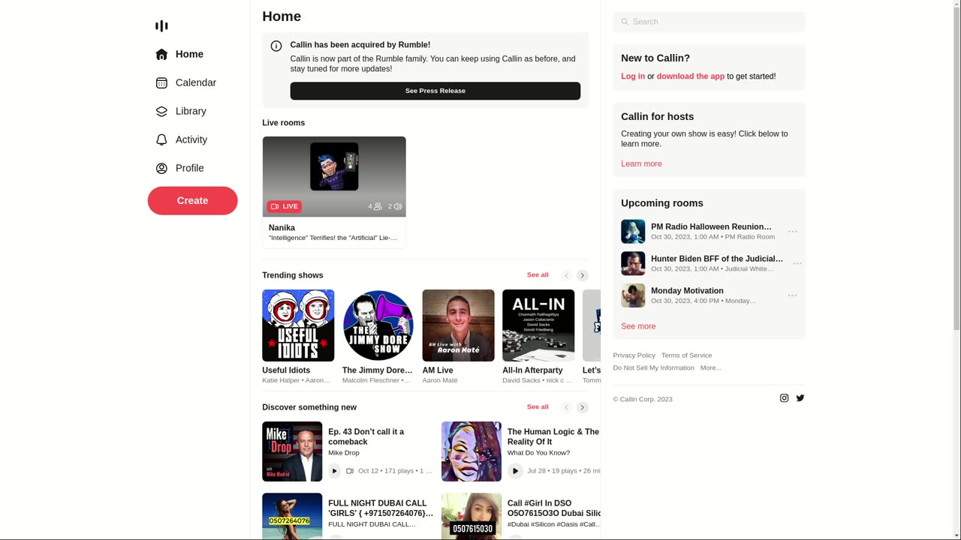This screenshot has height=540, width=961.
Task: Show previous Discover something new items
Action: pos(567,407)
